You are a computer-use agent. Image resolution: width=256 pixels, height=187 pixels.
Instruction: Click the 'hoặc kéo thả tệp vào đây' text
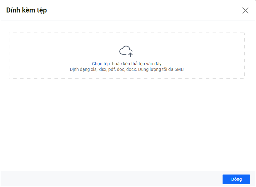[137, 64]
